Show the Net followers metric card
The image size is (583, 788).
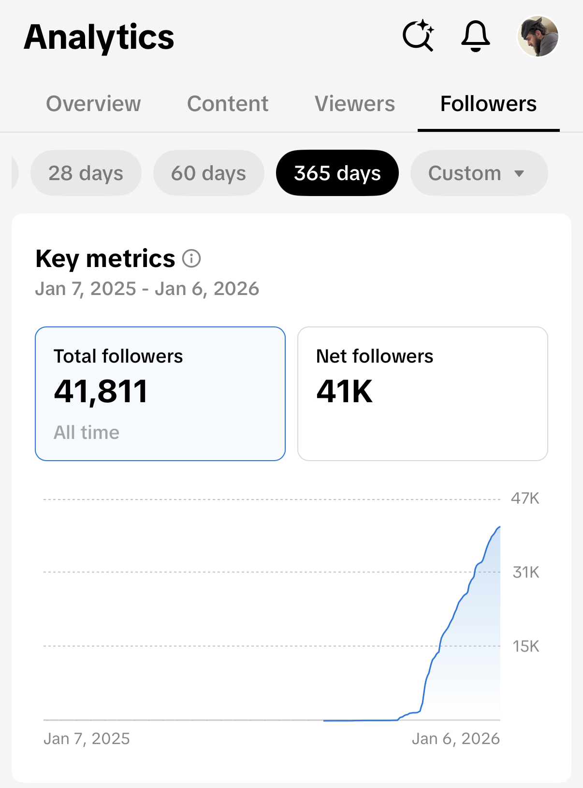[423, 394]
